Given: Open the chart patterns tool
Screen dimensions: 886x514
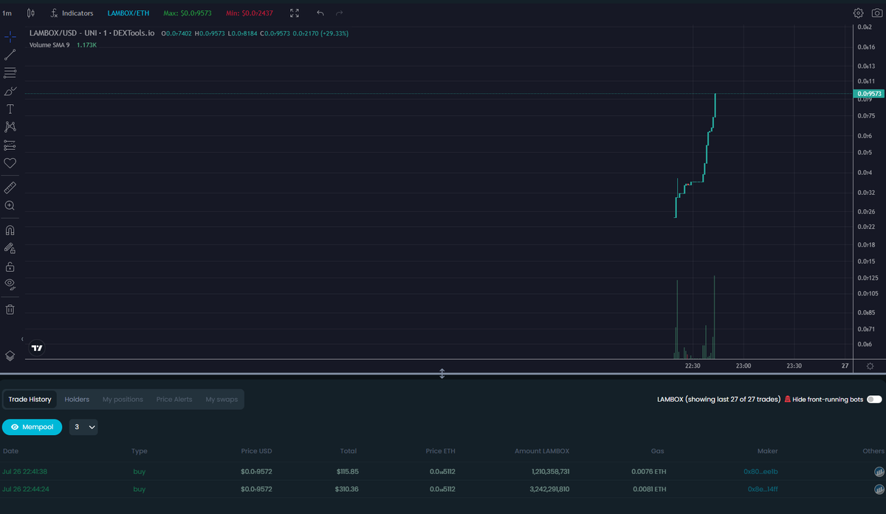Looking at the screenshot, I should pyautogui.click(x=10, y=127).
